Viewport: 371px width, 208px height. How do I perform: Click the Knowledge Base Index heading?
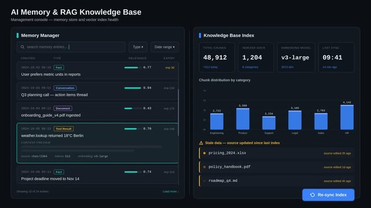[x=229, y=35]
